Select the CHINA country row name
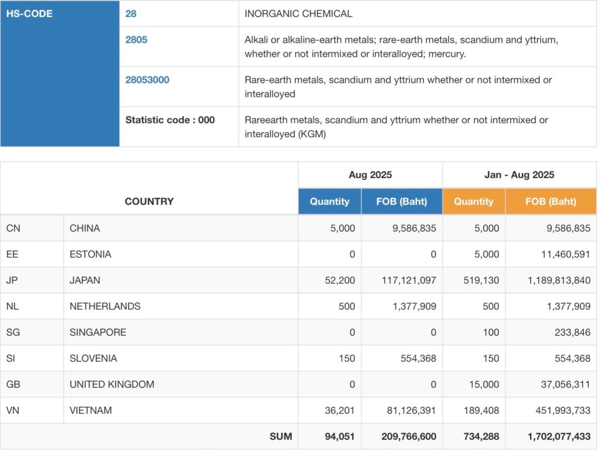598x450 pixels. pyautogui.click(x=85, y=228)
